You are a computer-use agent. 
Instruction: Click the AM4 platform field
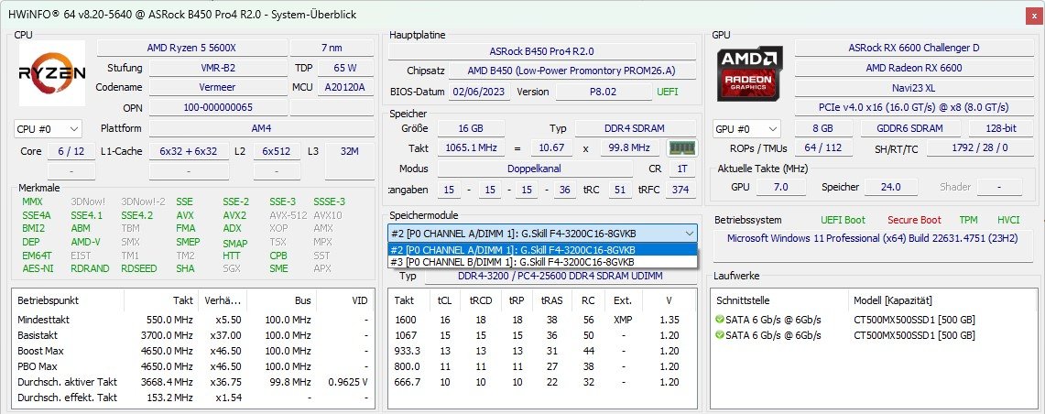point(261,128)
